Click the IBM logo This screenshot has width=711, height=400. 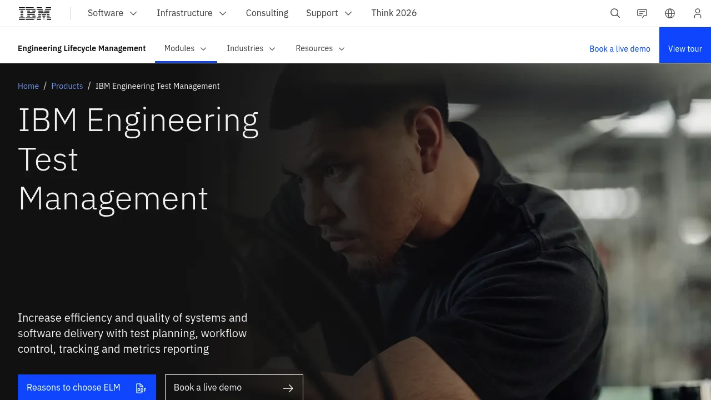click(35, 13)
